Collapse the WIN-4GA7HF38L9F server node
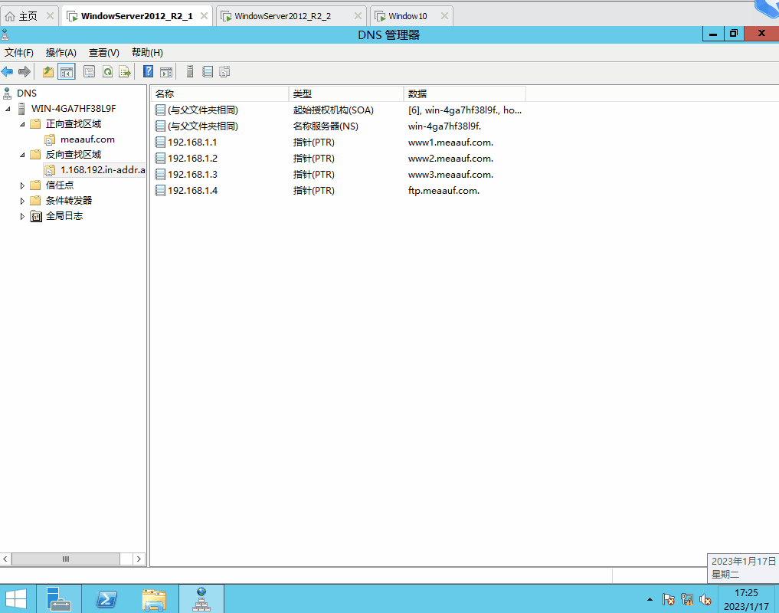 coord(8,108)
